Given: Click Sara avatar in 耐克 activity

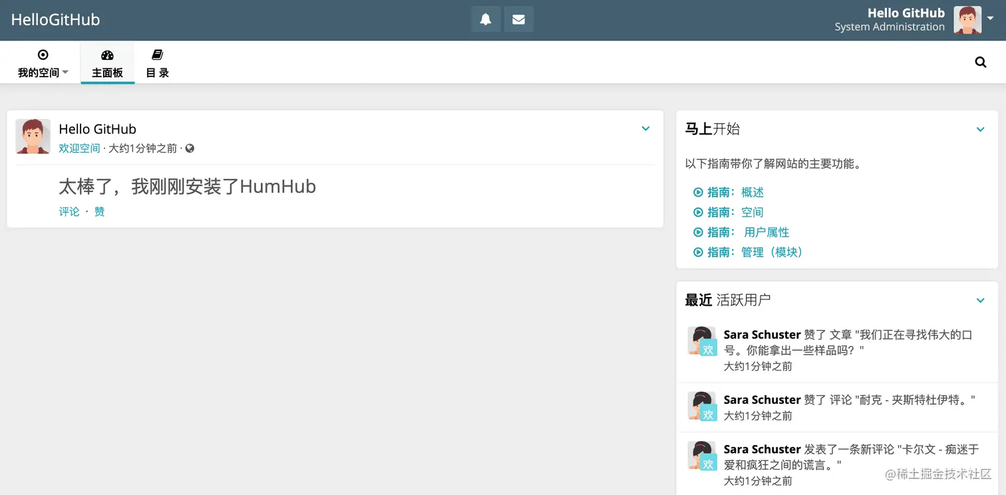Looking at the screenshot, I should pyautogui.click(x=701, y=405).
